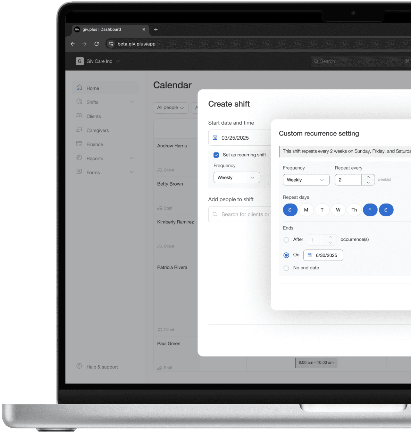Open the All people filter dropdown
The height and width of the screenshot is (436, 411).
tap(171, 108)
